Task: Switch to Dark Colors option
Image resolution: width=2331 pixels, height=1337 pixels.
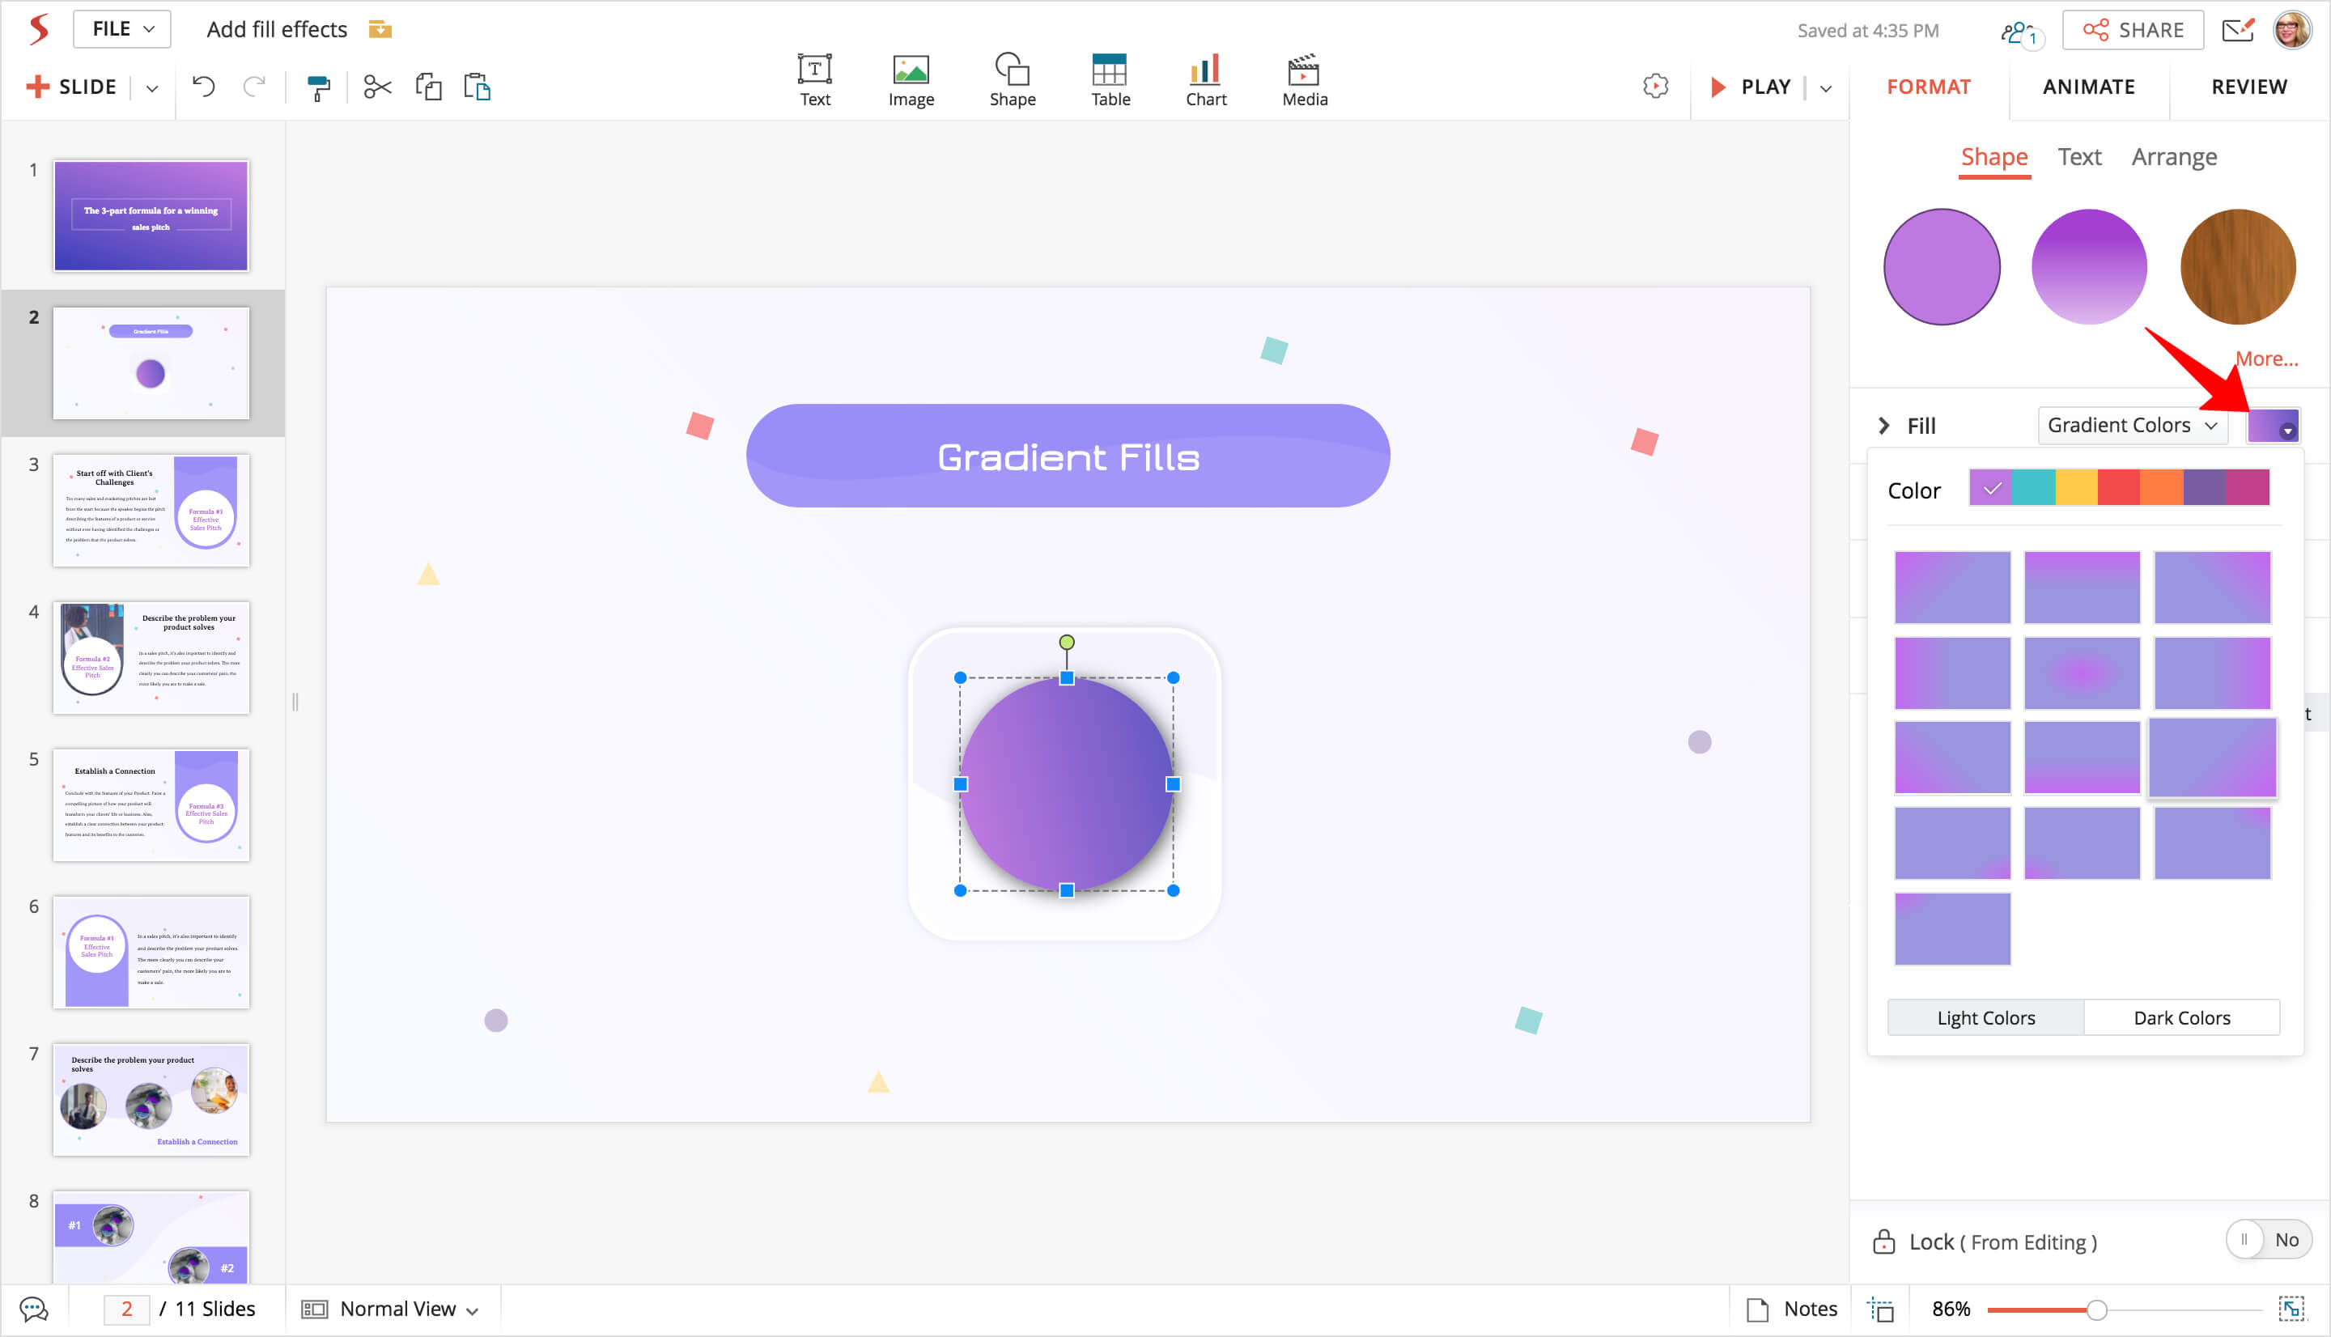Action: [x=2180, y=1017]
